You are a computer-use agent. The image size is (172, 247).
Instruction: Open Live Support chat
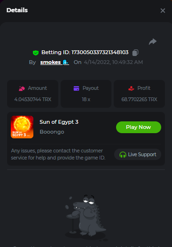138,154
